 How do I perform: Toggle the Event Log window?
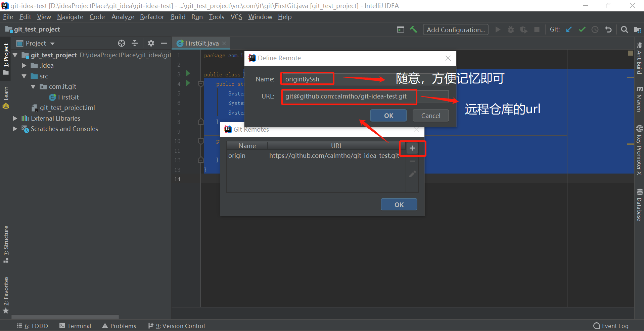[x=611, y=326]
